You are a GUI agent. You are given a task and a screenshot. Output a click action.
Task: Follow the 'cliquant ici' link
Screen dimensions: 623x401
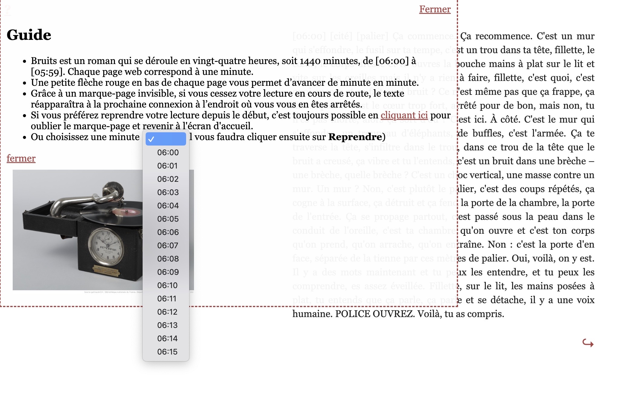404,115
